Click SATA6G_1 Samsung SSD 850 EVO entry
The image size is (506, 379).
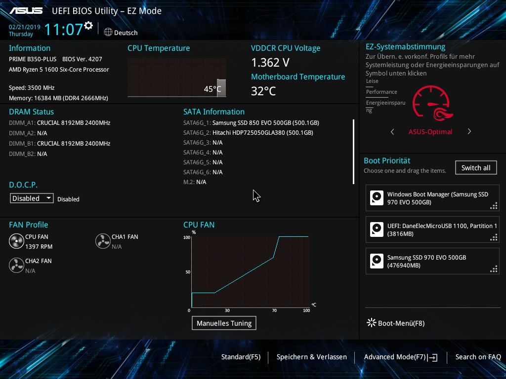251,123
